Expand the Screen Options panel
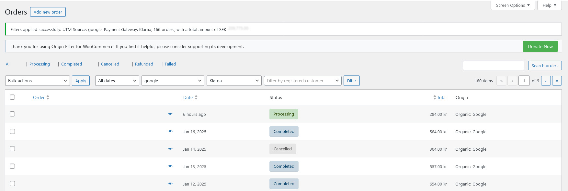The image size is (568, 191). (x=513, y=5)
